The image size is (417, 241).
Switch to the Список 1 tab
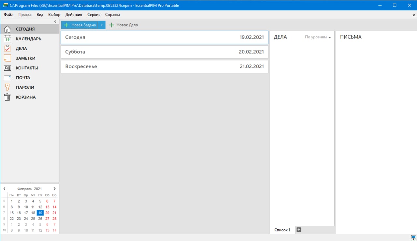(282, 230)
